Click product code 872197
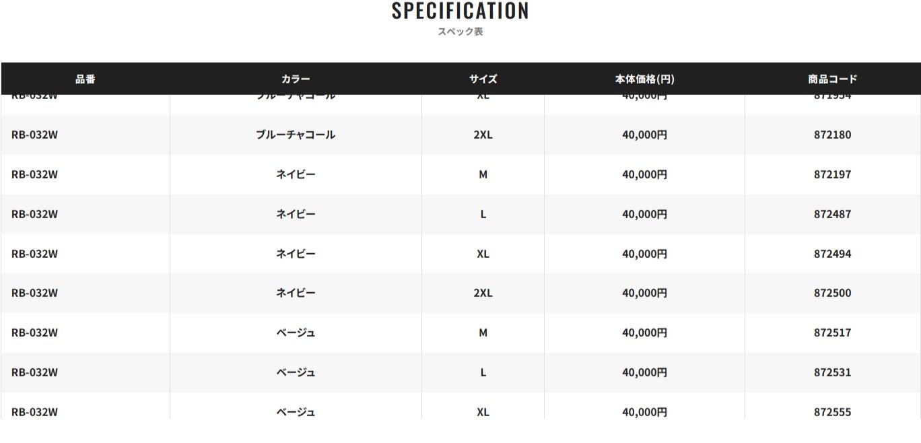 pyautogui.click(x=832, y=174)
